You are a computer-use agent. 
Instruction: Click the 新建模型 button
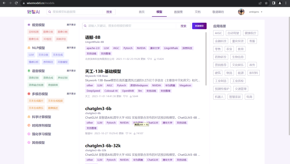coord(199,26)
